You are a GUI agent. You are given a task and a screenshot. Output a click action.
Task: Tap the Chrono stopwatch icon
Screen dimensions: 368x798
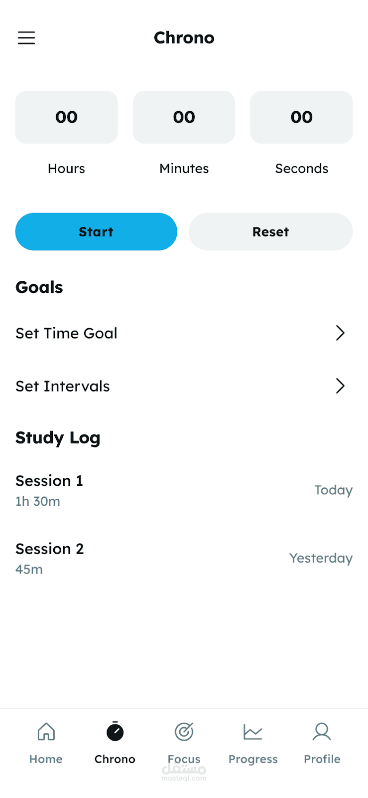click(x=115, y=732)
